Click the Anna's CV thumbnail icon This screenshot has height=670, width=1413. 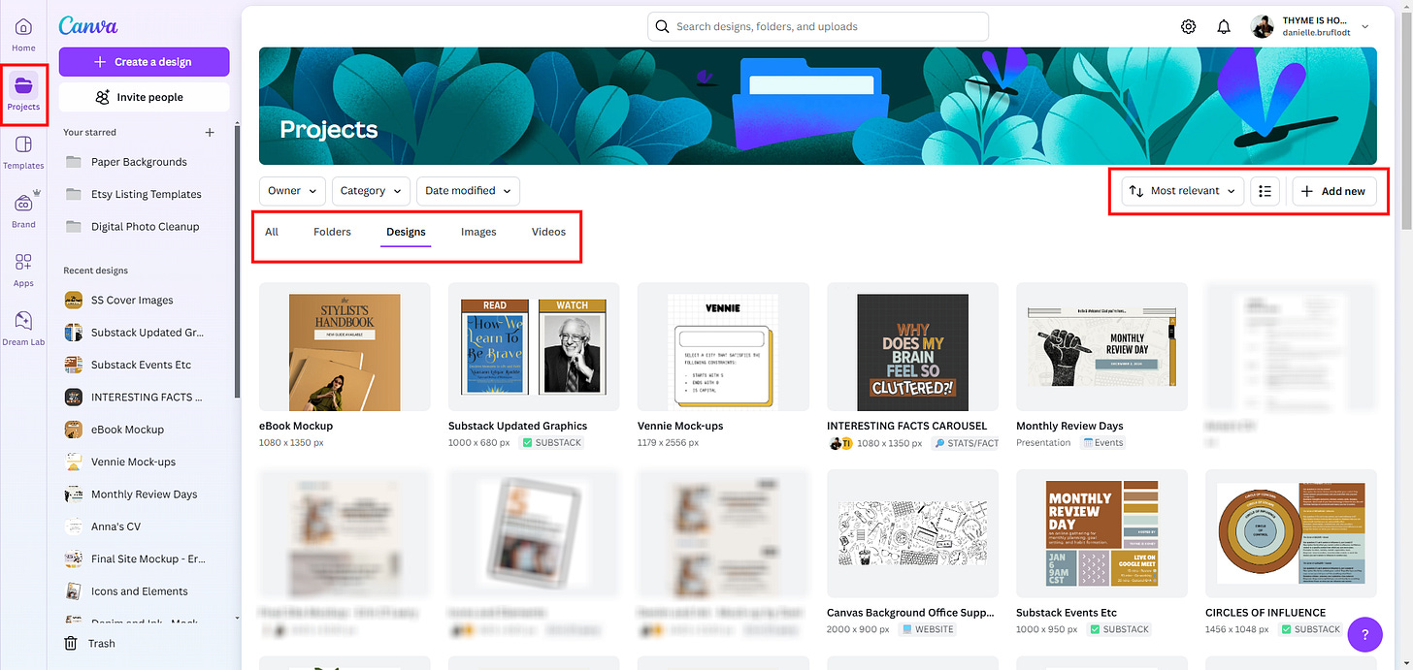(73, 526)
